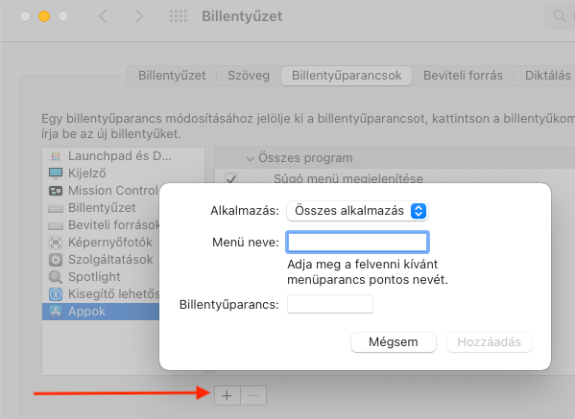Click the Mégsem button
Screen dimensions: 575x419
(x=394, y=342)
